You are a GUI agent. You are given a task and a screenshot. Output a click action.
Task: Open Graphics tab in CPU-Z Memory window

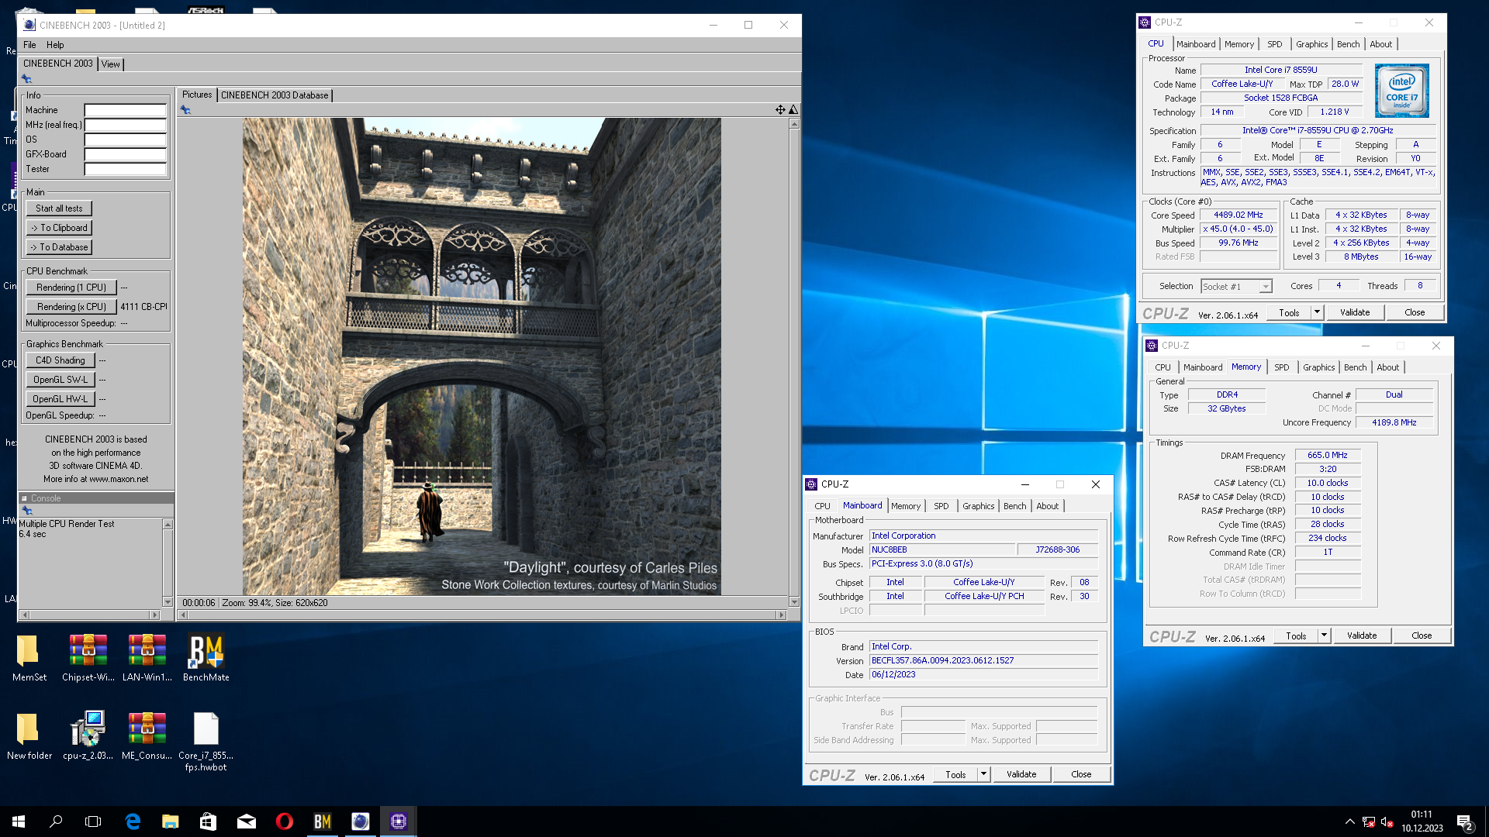point(1318,367)
